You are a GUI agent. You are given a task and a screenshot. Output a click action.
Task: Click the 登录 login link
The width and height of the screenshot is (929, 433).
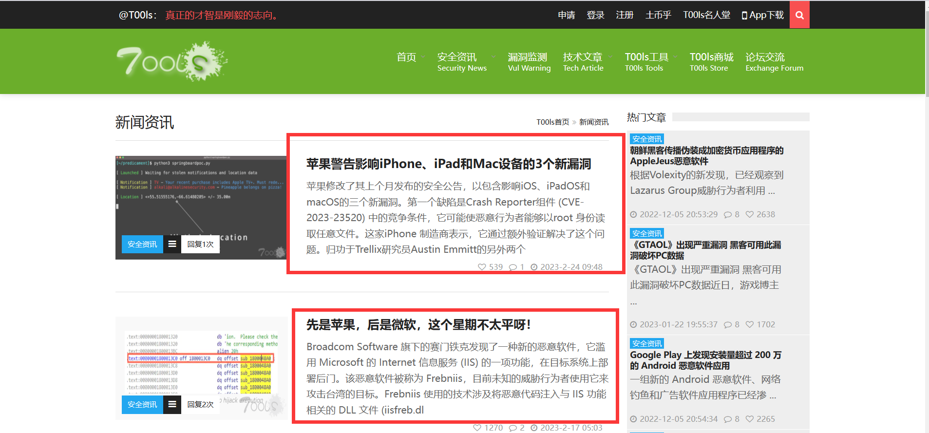point(595,15)
